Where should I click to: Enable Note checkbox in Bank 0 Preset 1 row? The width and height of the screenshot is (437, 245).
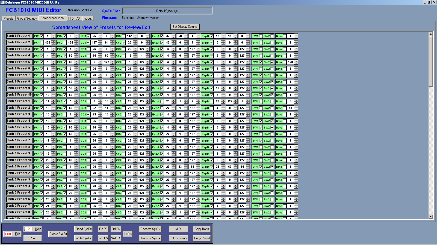pyautogui.click(x=284, y=36)
